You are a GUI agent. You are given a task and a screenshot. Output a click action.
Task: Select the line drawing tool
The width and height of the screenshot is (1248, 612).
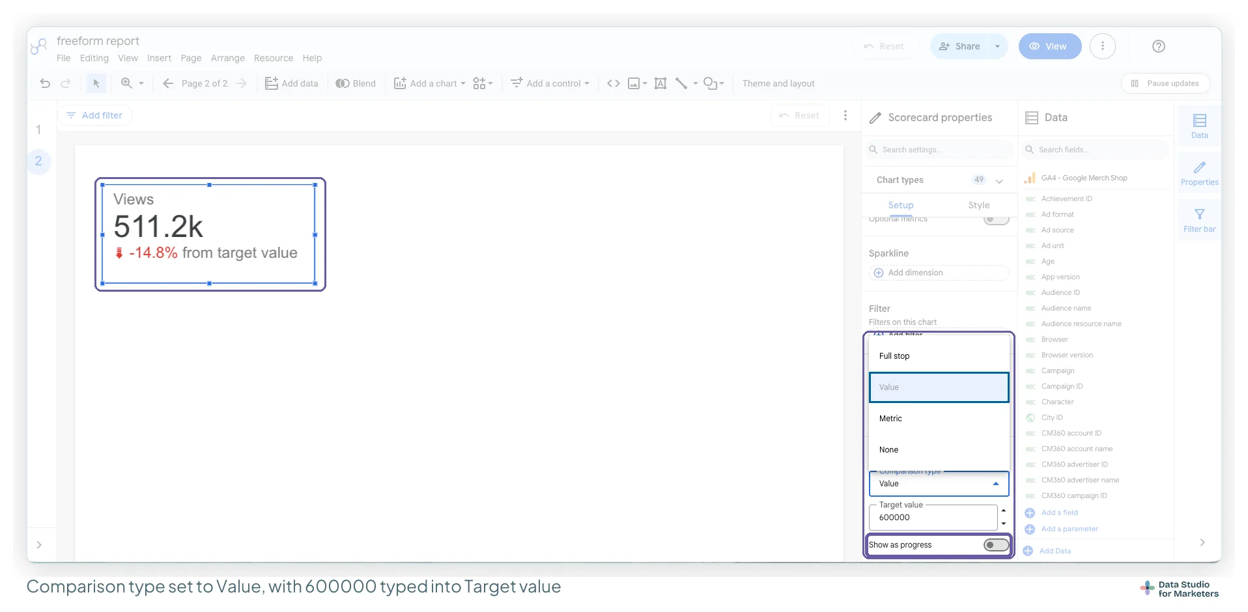681,83
